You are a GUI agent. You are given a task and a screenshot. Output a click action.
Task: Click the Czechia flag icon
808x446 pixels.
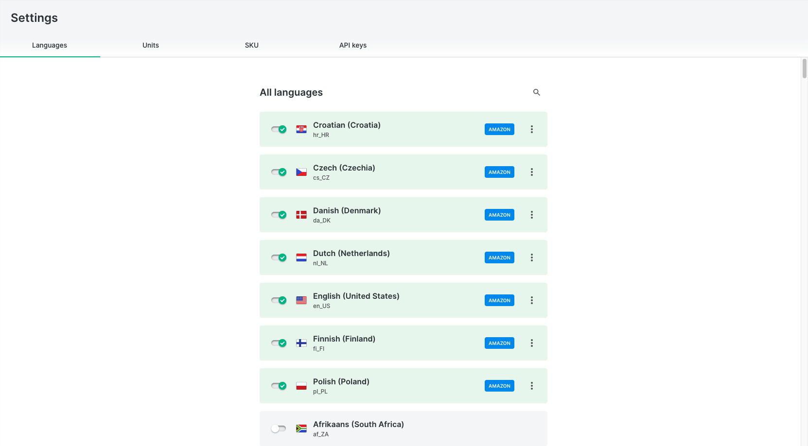[x=301, y=172]
